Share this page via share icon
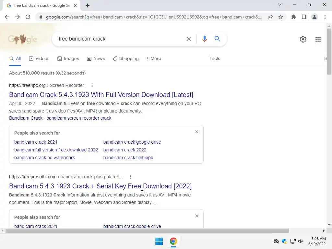Viewport: 332px width, 249px height. tap(270, 17)
